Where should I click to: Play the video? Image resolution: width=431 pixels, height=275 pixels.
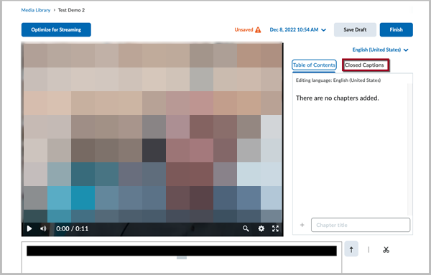pyautogui.click(x=29, y=228)
